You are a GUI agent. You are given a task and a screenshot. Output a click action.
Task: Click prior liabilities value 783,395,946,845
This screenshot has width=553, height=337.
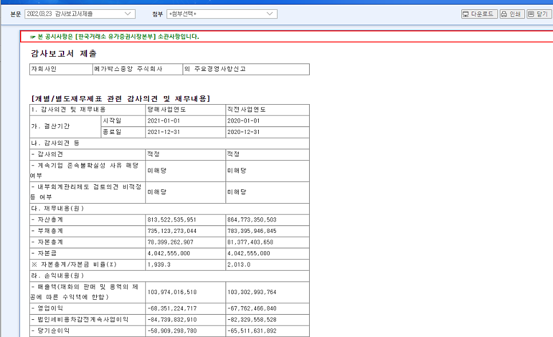pyautogui.click(x=252, y=231)
